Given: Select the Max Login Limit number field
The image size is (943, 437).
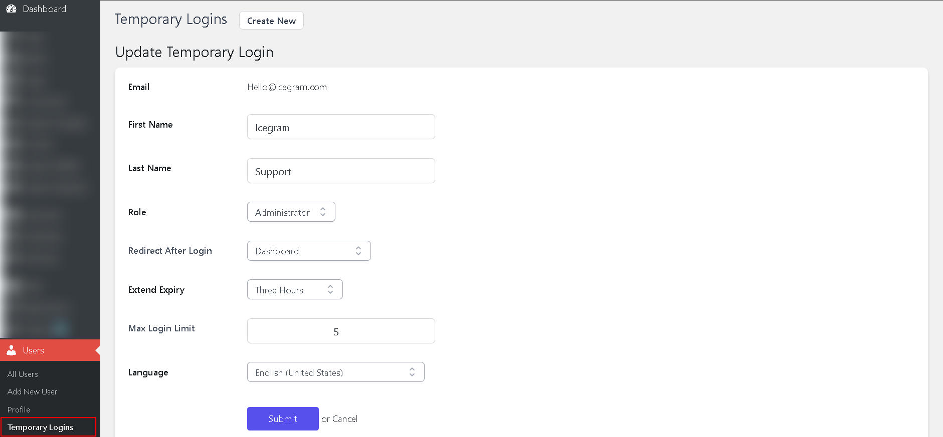Looking at the screenshot, I should [341, 331].
